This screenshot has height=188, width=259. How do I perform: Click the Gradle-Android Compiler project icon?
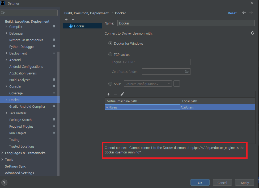(54, 106)
